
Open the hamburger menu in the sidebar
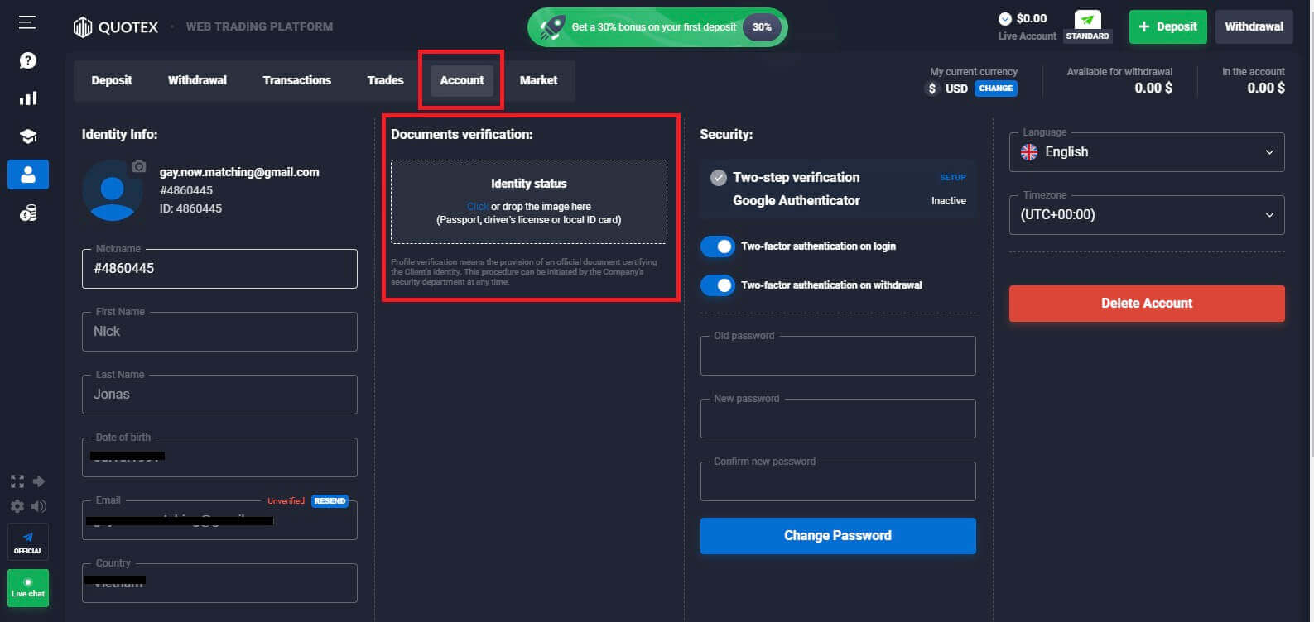pos(27,22)
